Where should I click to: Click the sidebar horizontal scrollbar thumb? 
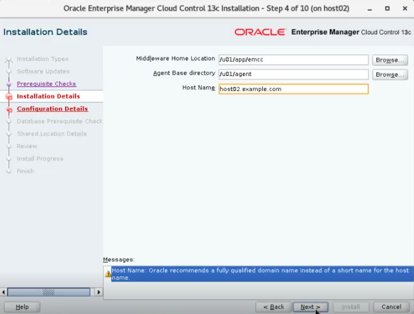pyautogui.click(x=49, y=292)
